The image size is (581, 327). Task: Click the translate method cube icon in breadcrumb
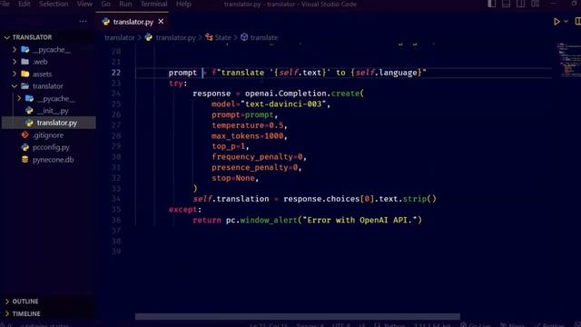pyautogui.click(x=244, y=37)
